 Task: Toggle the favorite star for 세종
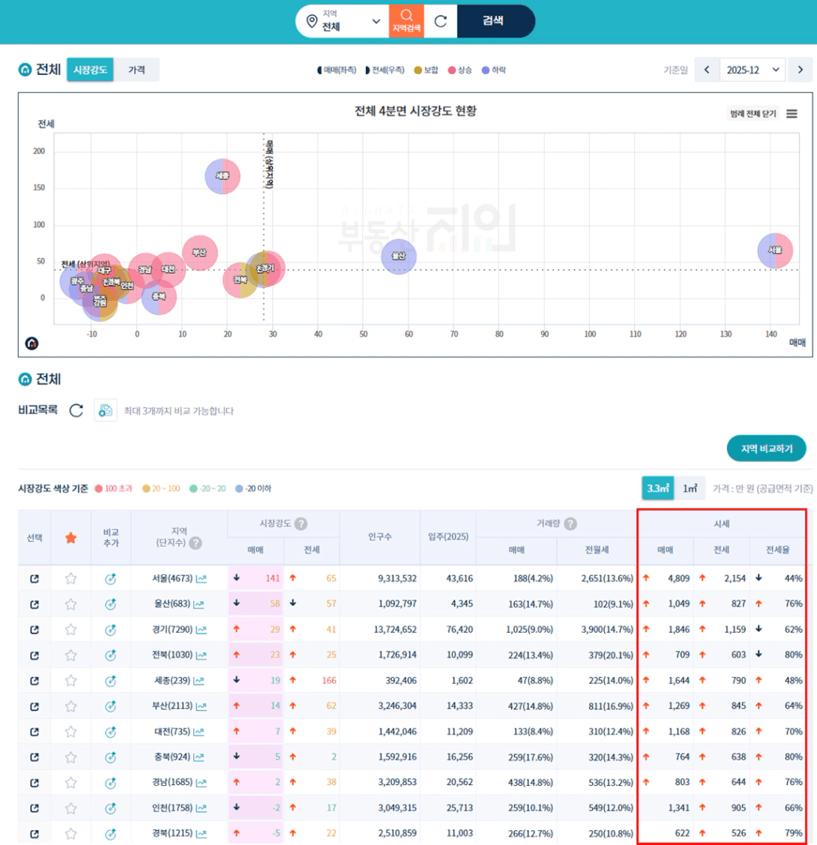point(71,680)
